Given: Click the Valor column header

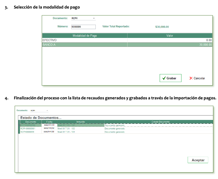Looking at the screenshot, I should coord(170,36).
